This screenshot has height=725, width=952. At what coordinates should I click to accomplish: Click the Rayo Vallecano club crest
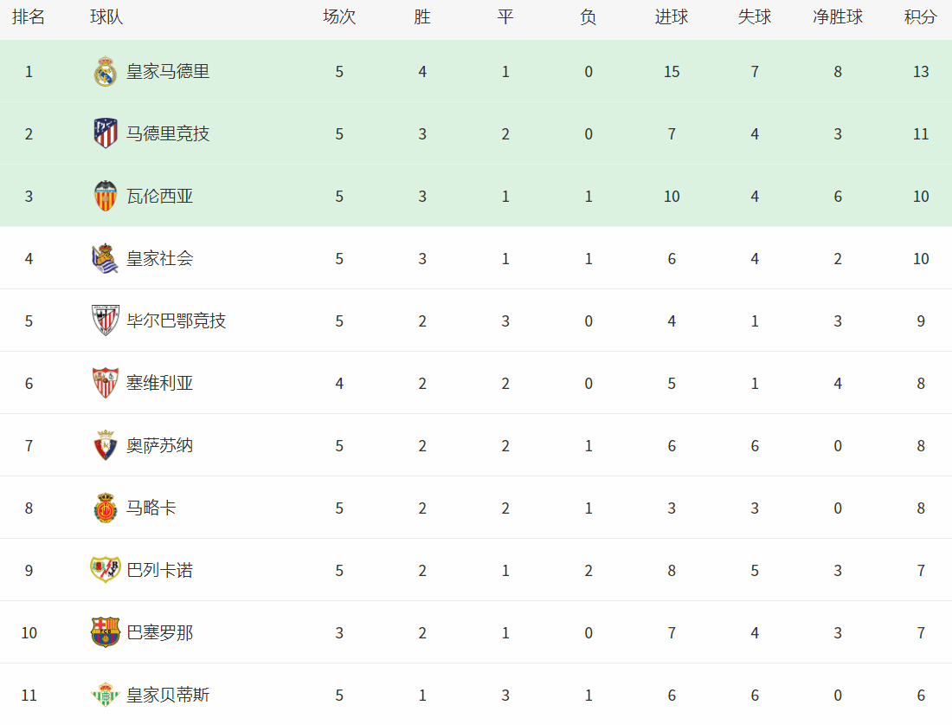105,569
